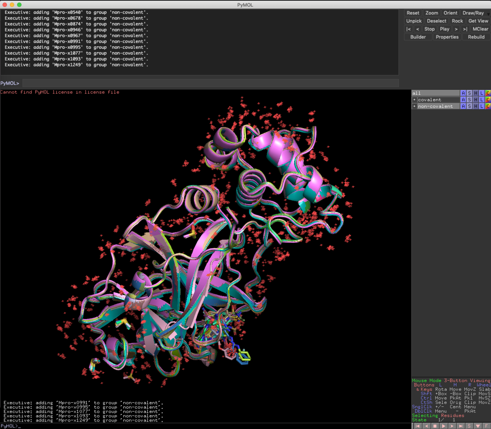Toggle the sequence viewer with S button
This screenshot has width=491, height=429.
click(x=469, y=426)
